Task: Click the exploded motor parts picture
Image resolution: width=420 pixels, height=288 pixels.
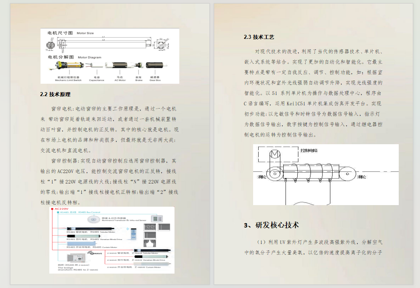Action: [108, 65]
